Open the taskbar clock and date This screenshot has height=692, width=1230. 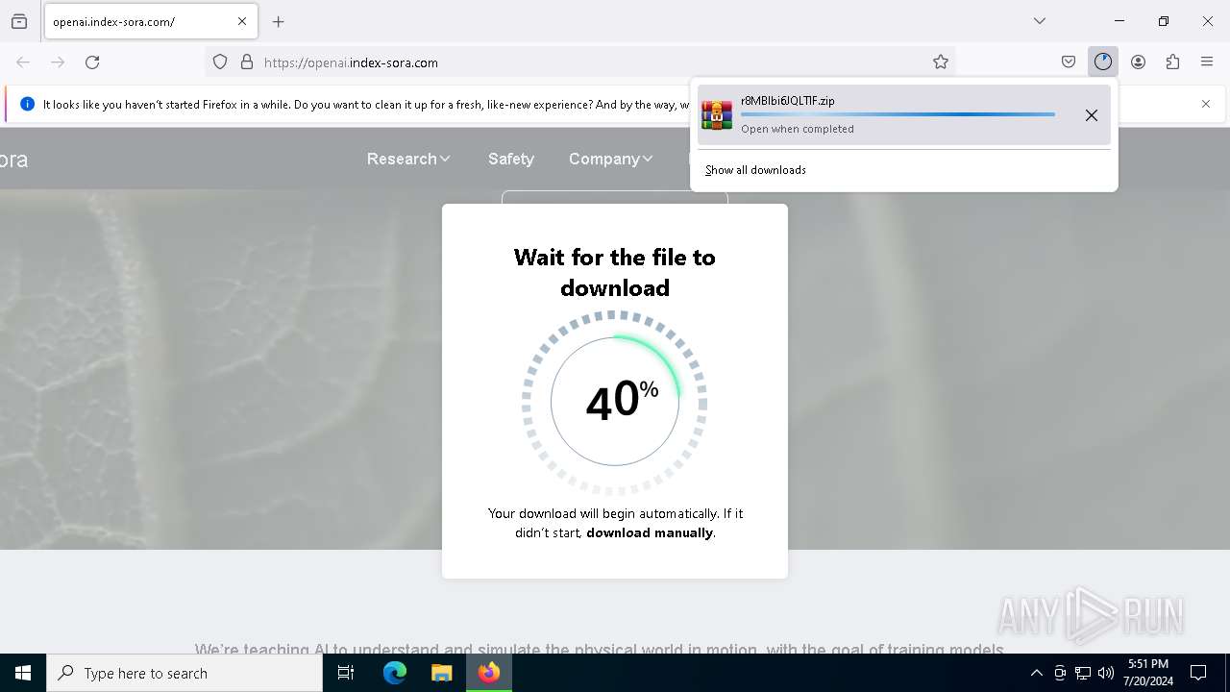[1148, 673]
